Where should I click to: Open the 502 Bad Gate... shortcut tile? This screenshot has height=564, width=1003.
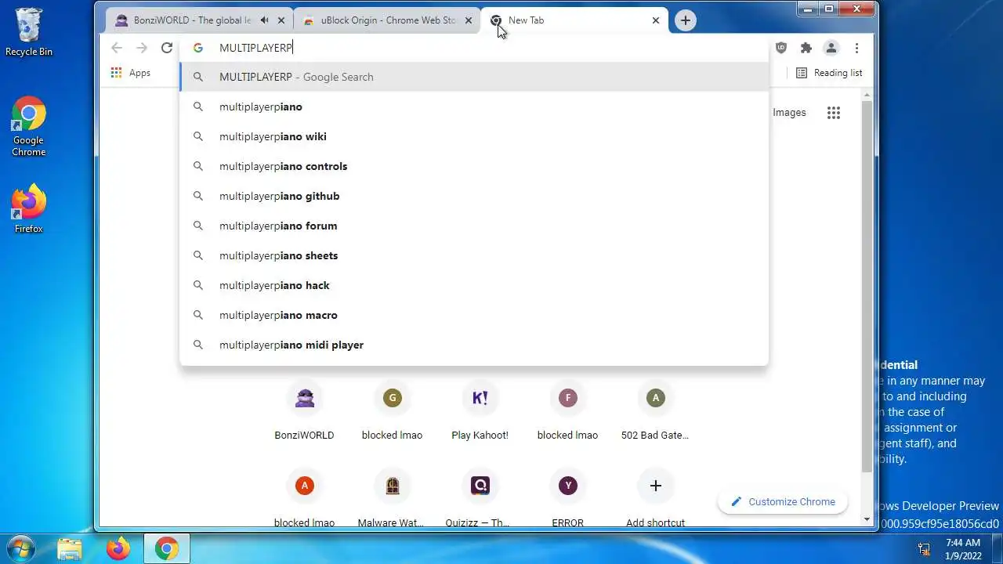point(655,410)
